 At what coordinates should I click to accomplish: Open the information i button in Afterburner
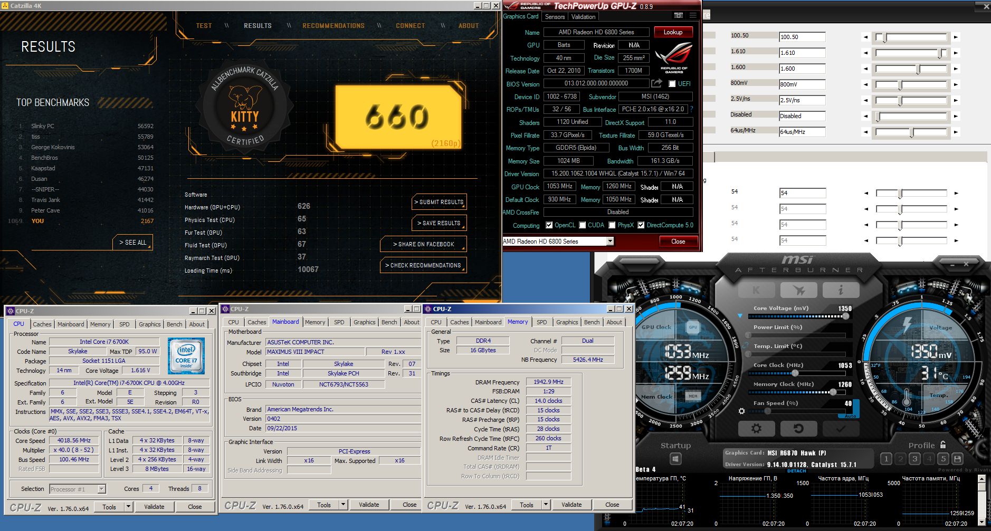coord(841,290)
